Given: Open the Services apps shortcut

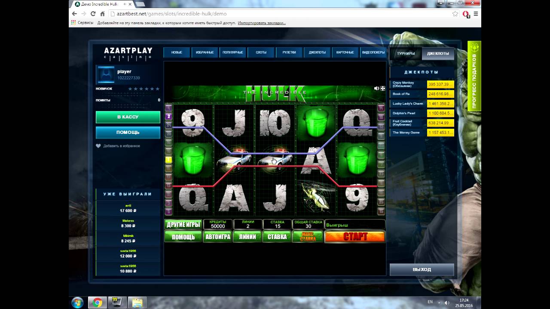Looking at the screenshot, I should (x=82, y=23).
